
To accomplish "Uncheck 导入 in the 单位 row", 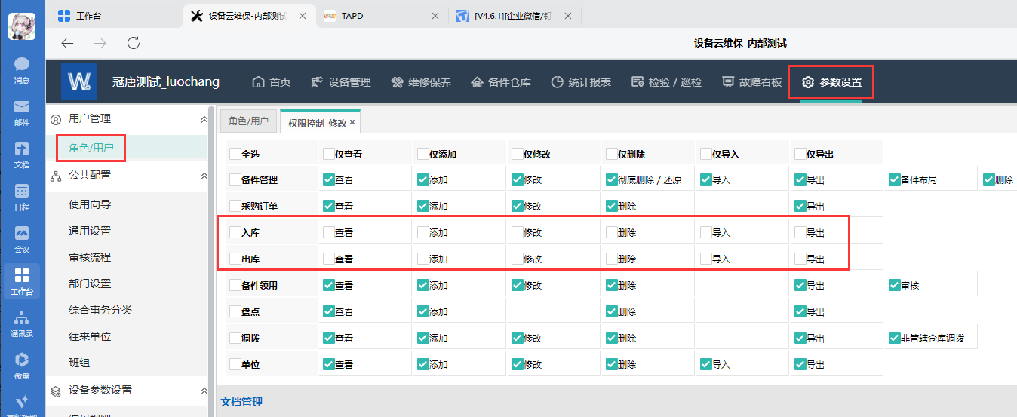I will tap(706, 364).
